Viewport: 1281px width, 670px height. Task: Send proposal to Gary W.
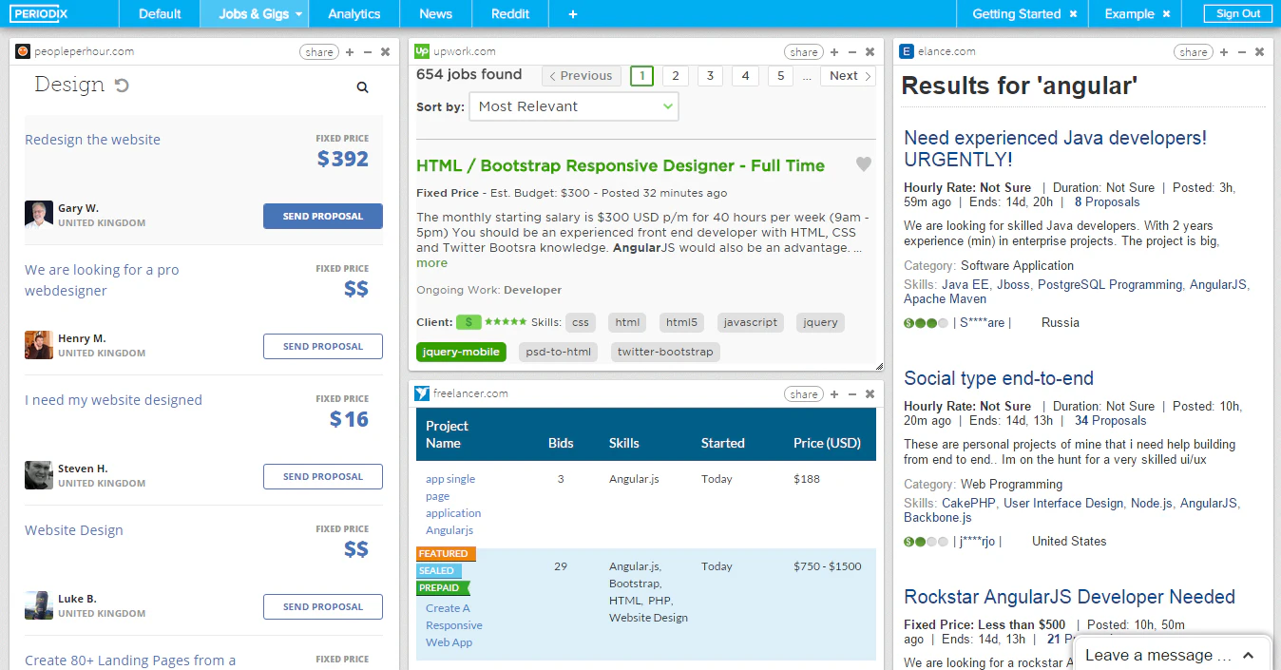click(x=323, y=216)
